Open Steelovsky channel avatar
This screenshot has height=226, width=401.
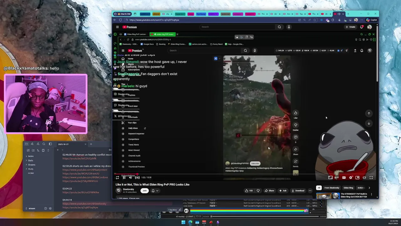[x=118, y=191]
